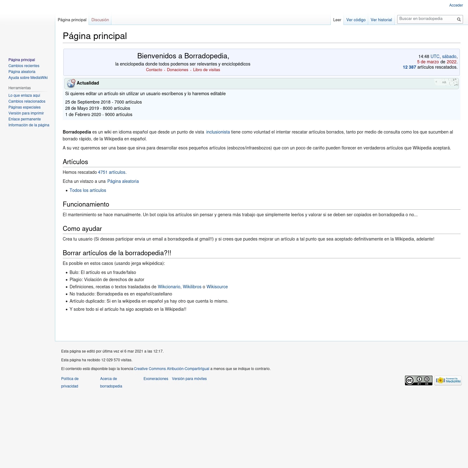Click the Borrar artículos de la borradopedia heading
Image resolution: width=468 pixels, height=468 pixels.
click(117, 253)
